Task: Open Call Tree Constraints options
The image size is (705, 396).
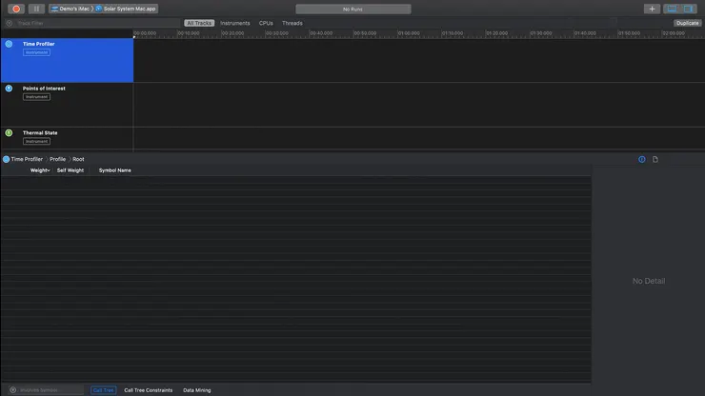Action: click(149, 390)
